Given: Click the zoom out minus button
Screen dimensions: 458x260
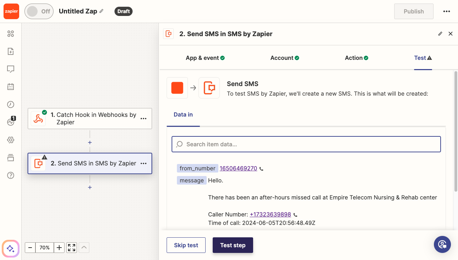Looking at the screenshot, I should 30,248.
